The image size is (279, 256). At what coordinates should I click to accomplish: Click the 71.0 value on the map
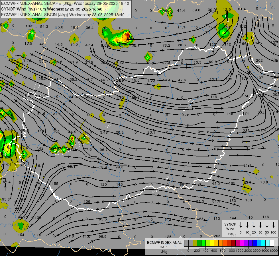[x=86, y=237]
